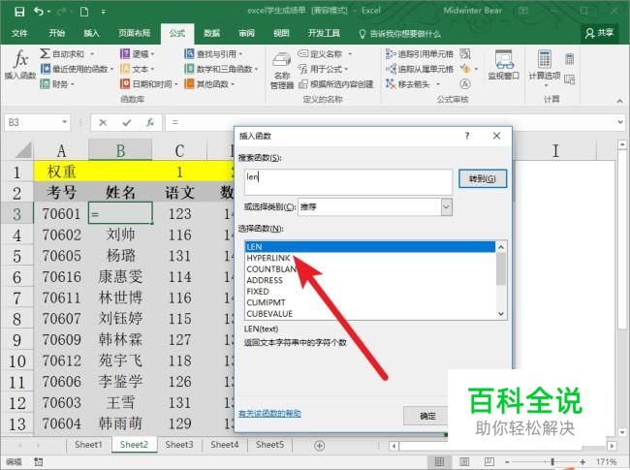Open More Functions (其他函数) list
Screen dimensions: 630x470
pyautogui.click(x=209, y=84)
